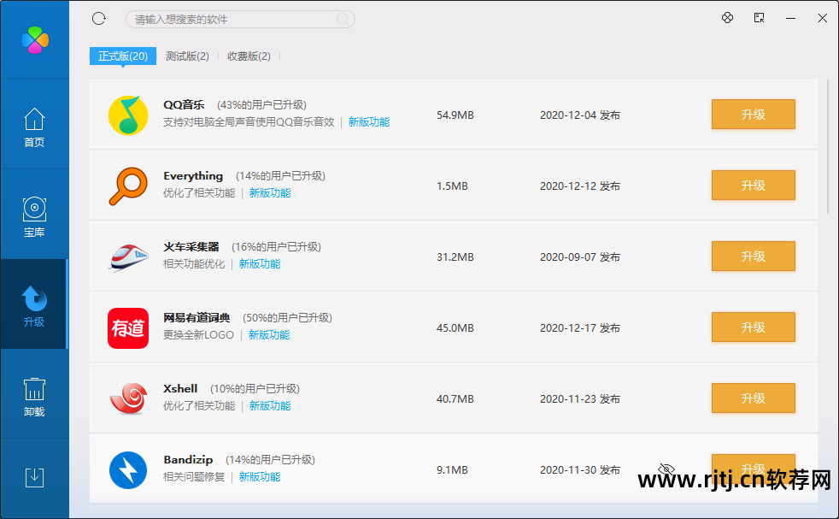The image size is (839, 519).
Task: Click the (43%的用户已升级) text
Action: click(x=261, y=105)
